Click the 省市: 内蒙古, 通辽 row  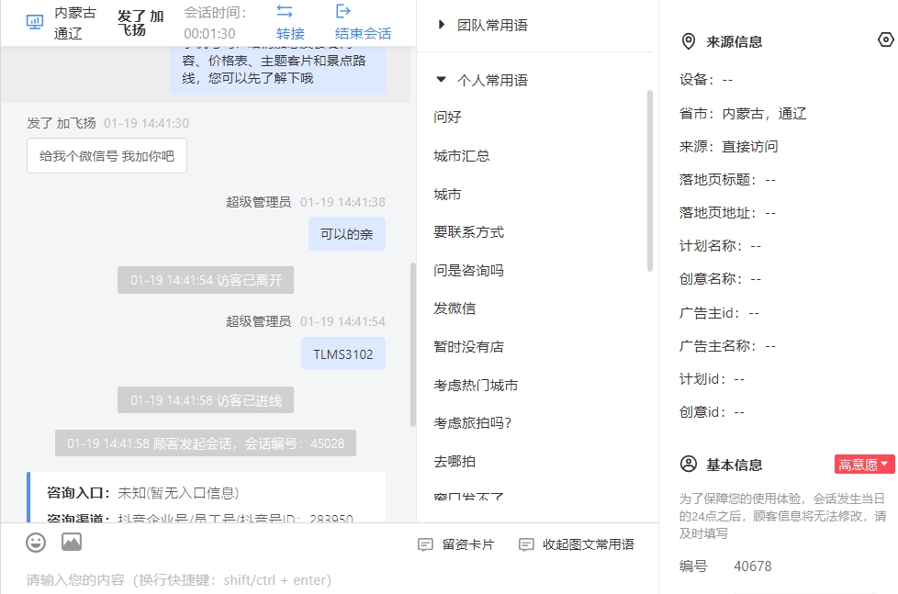[743, 114]
